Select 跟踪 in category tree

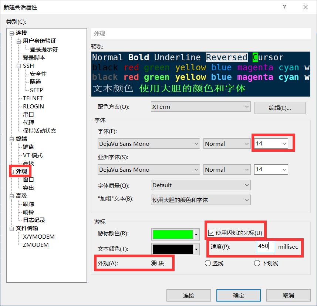28,204
